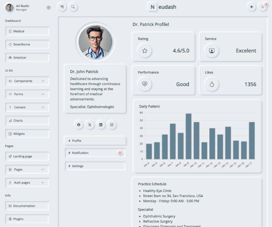
Task: Toggle light/dark mode sun icon
Action: (251, 7)
